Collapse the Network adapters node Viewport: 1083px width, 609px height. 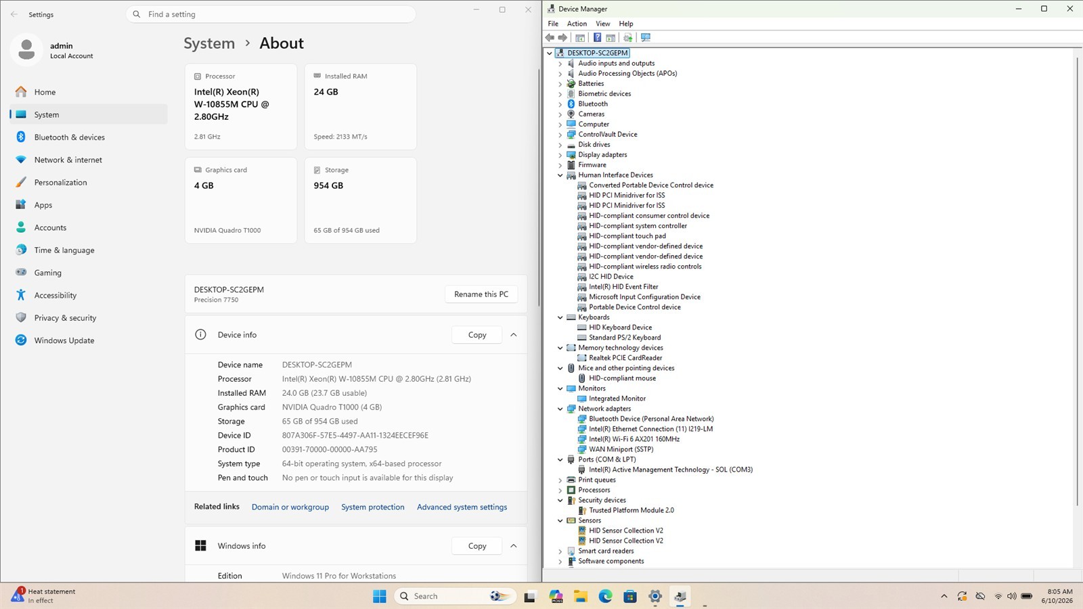tap(560, 409)
